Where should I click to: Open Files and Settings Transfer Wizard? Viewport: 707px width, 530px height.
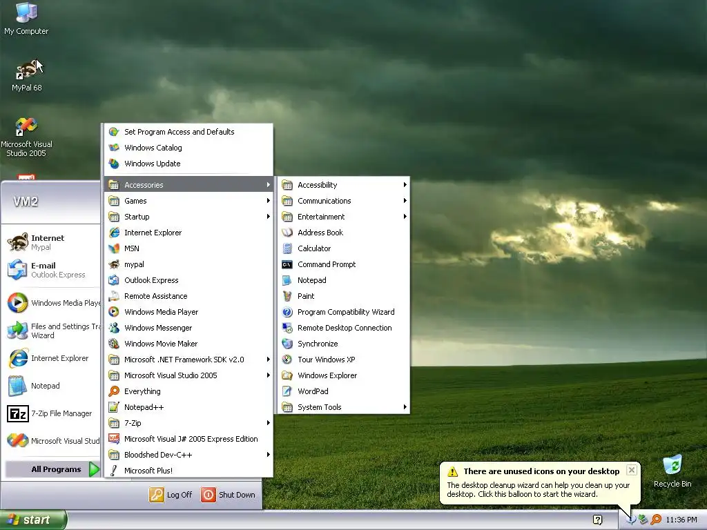[x=50, y=331]
